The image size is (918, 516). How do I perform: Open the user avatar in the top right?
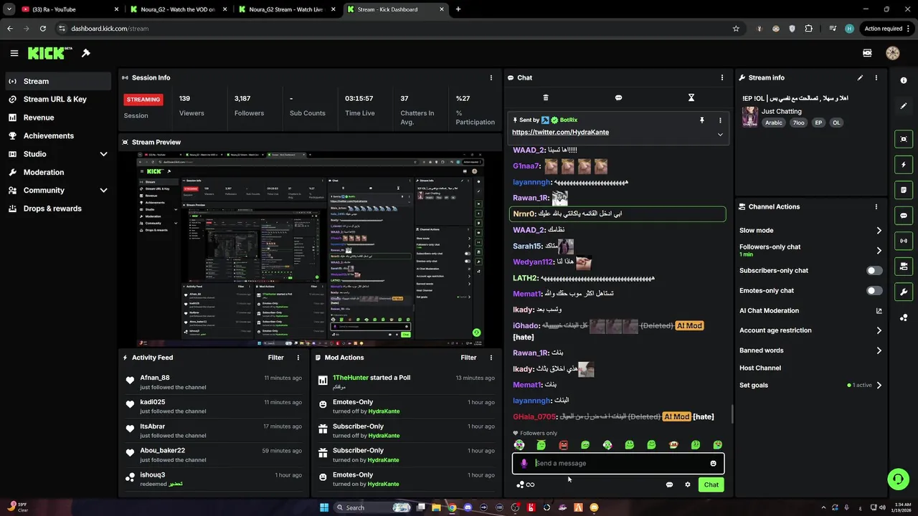click(893, 53)
